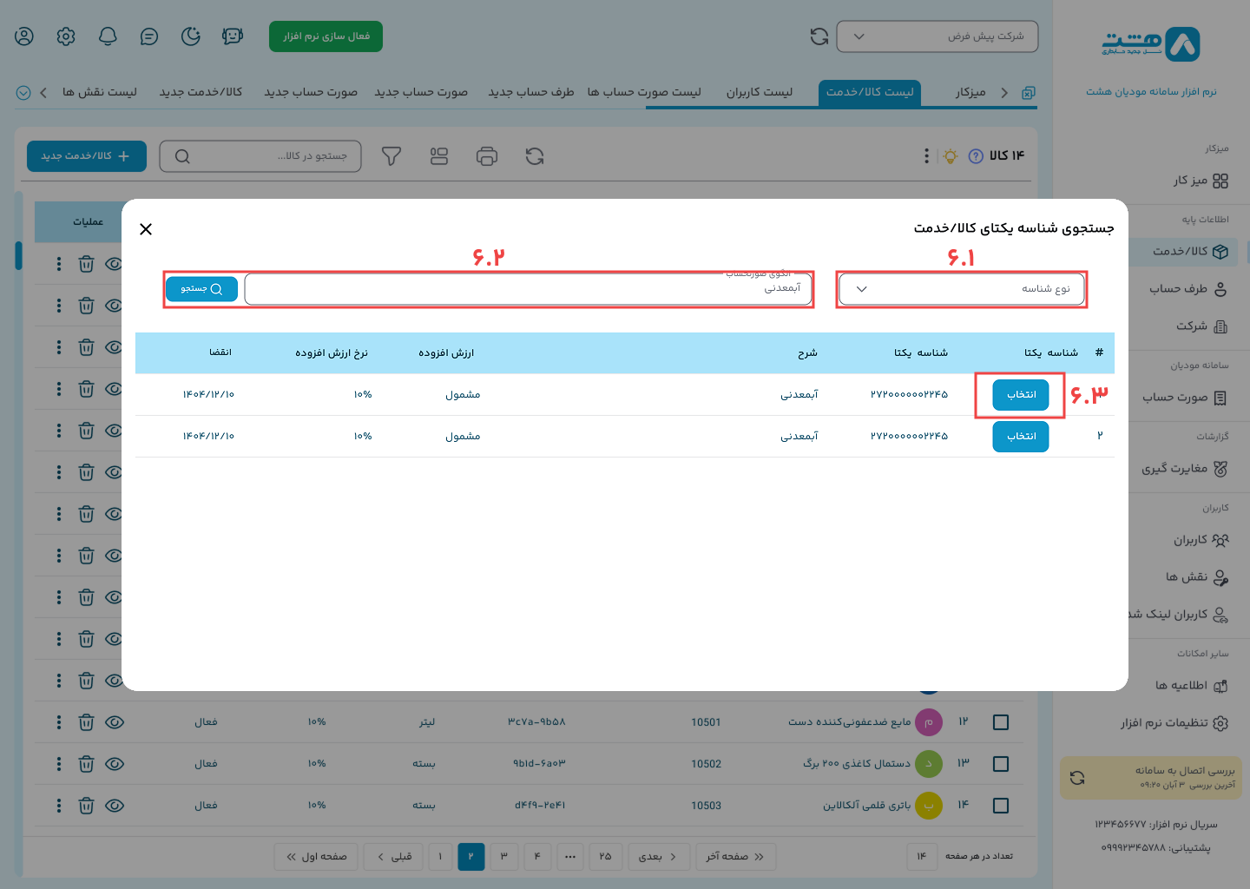Image resolution: width=1250 pixels, height=889 pixels.
Task: Switch to the لیست کاربران tab
Action: click(760, 92)
